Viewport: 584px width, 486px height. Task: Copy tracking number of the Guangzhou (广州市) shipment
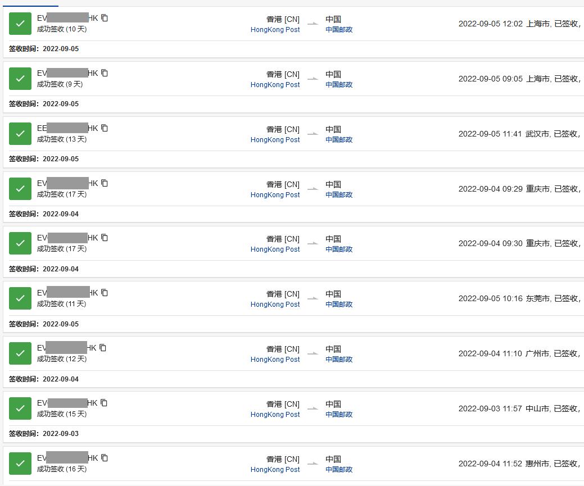103,348
